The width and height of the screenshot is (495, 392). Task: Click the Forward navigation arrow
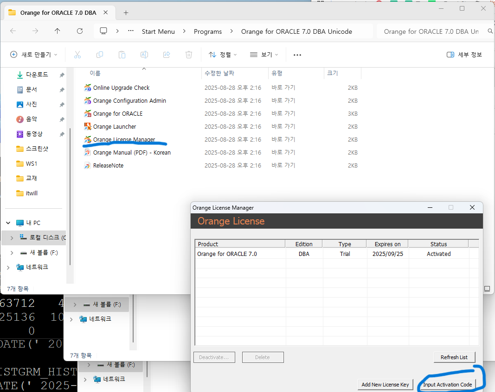point(35,31)
